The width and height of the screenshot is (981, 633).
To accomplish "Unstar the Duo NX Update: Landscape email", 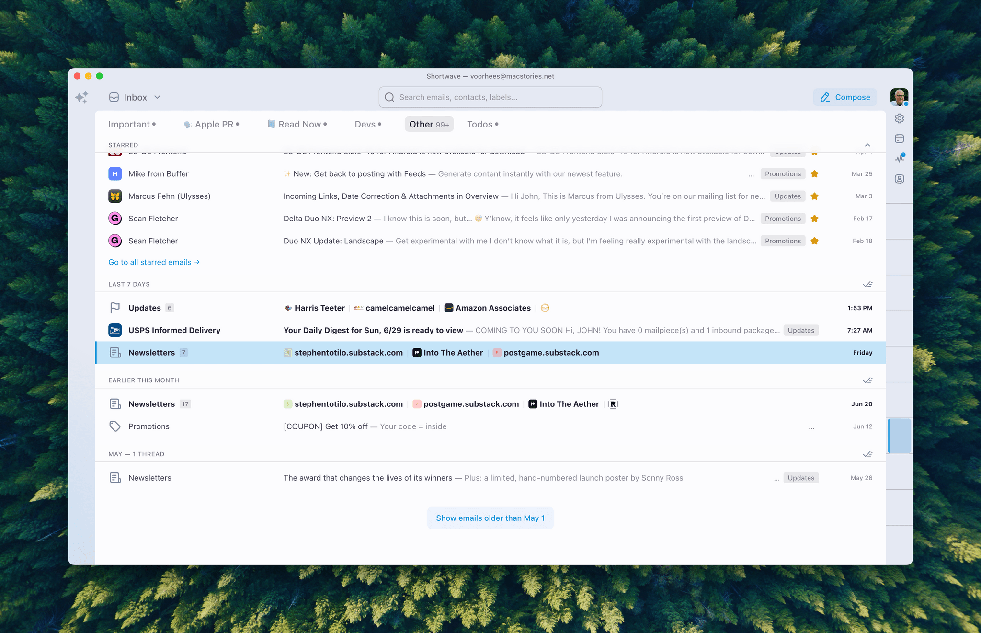I will coord(814,241).
